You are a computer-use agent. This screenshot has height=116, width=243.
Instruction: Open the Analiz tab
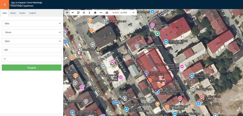click(22, 13)
